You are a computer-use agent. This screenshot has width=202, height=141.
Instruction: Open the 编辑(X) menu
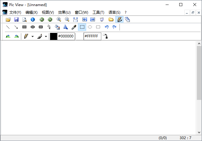[x=32, y=12]
